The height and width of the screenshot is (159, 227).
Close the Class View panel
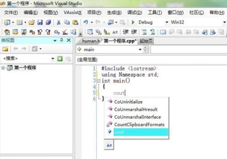(69, 40)
